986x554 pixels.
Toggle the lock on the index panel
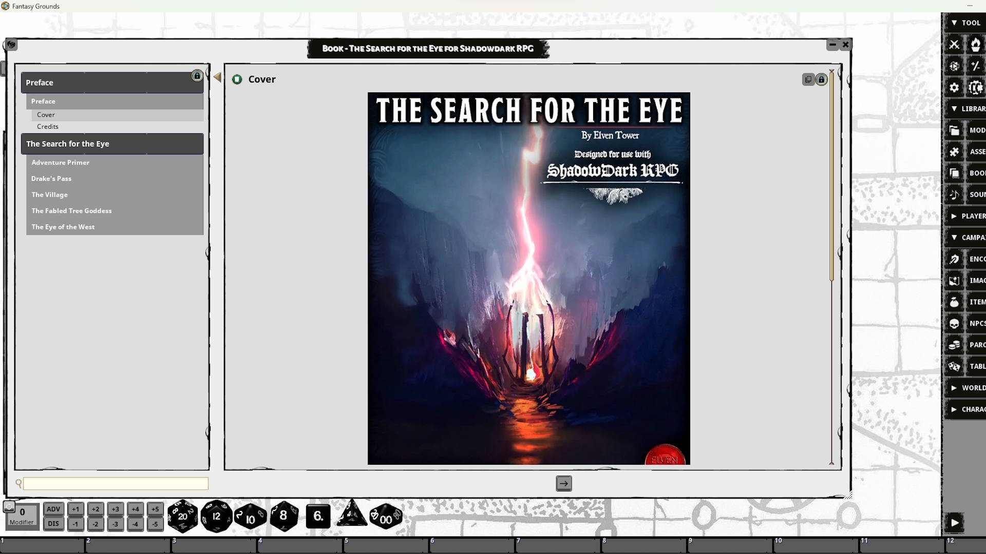(197, 76)
